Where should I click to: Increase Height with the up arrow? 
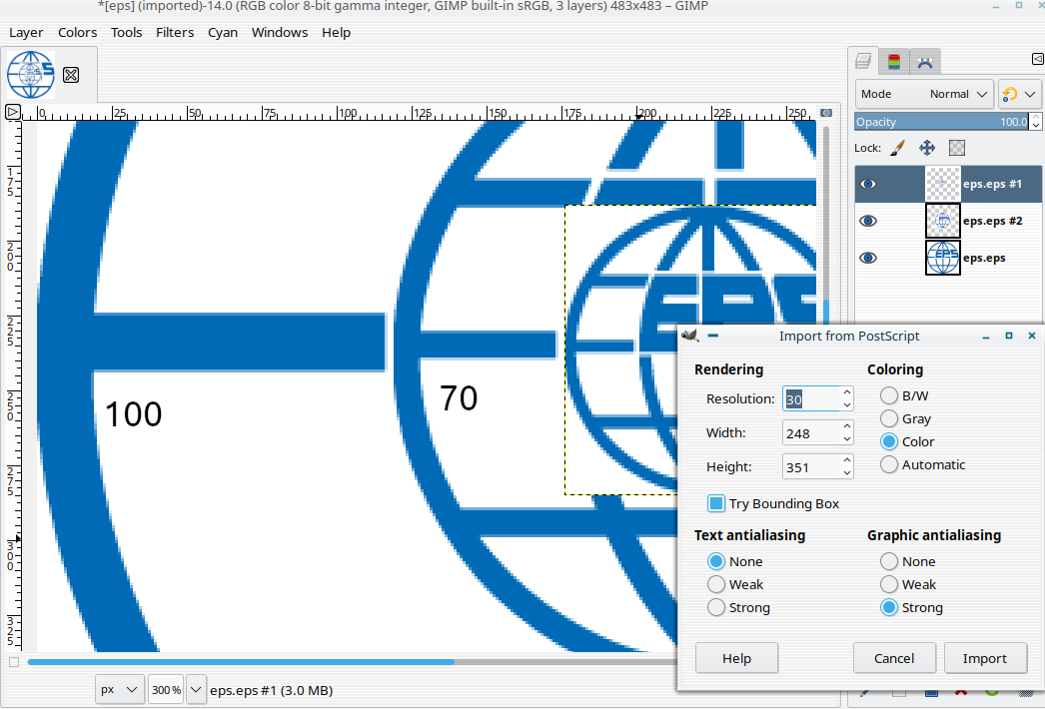tap(846, 460)
